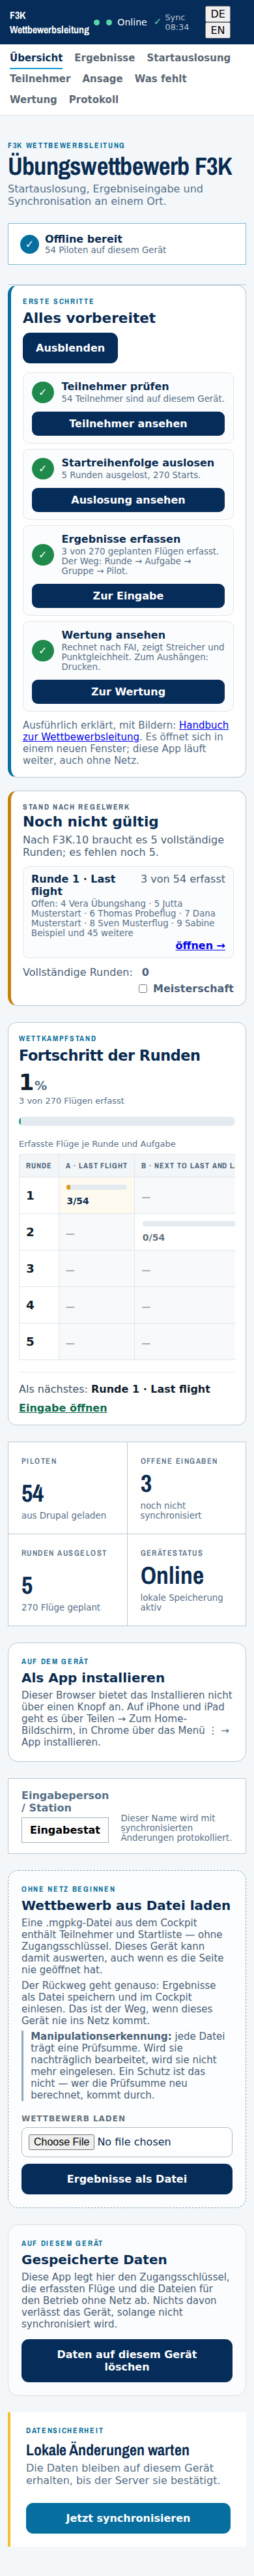Expand round details via öffnen link
254x2576 pixels.
pos(200,946)
